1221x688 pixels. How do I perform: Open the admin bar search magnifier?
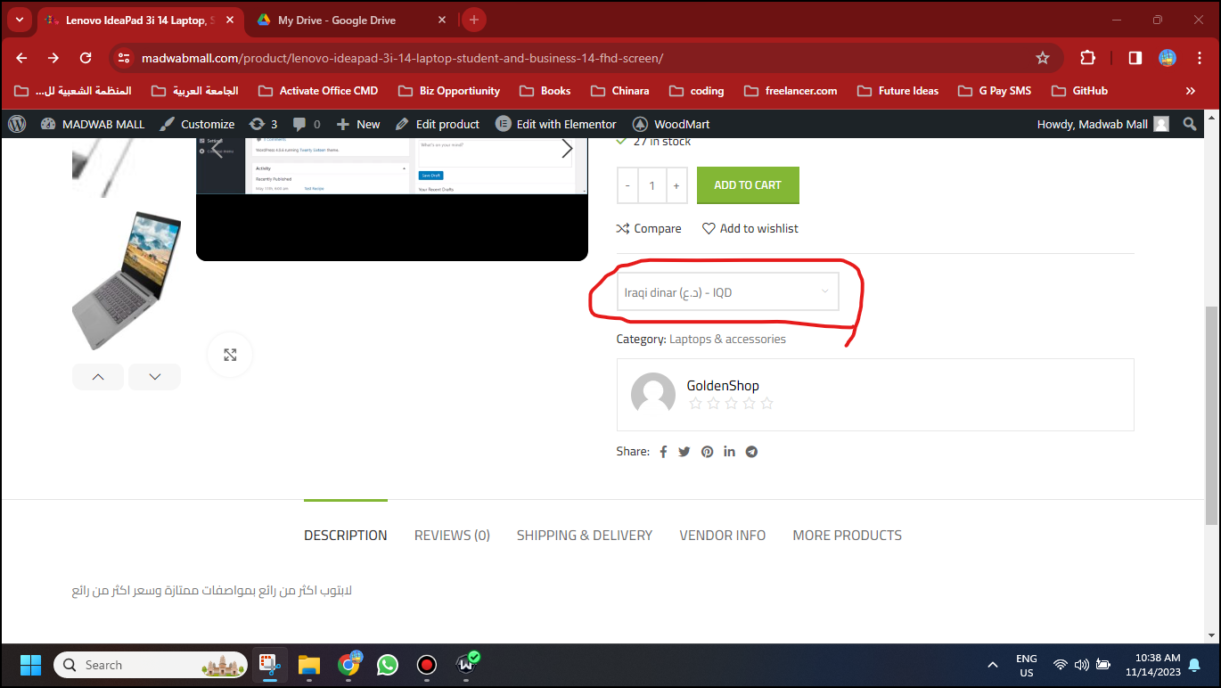(x=1190, y=124)
